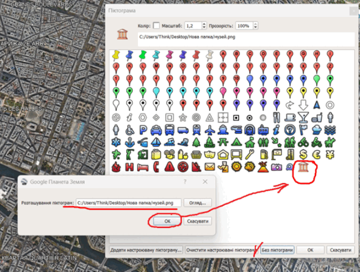Select the bus icon
Image resolution: width=360 pixels, height=272 pixels.
(169, 130)
